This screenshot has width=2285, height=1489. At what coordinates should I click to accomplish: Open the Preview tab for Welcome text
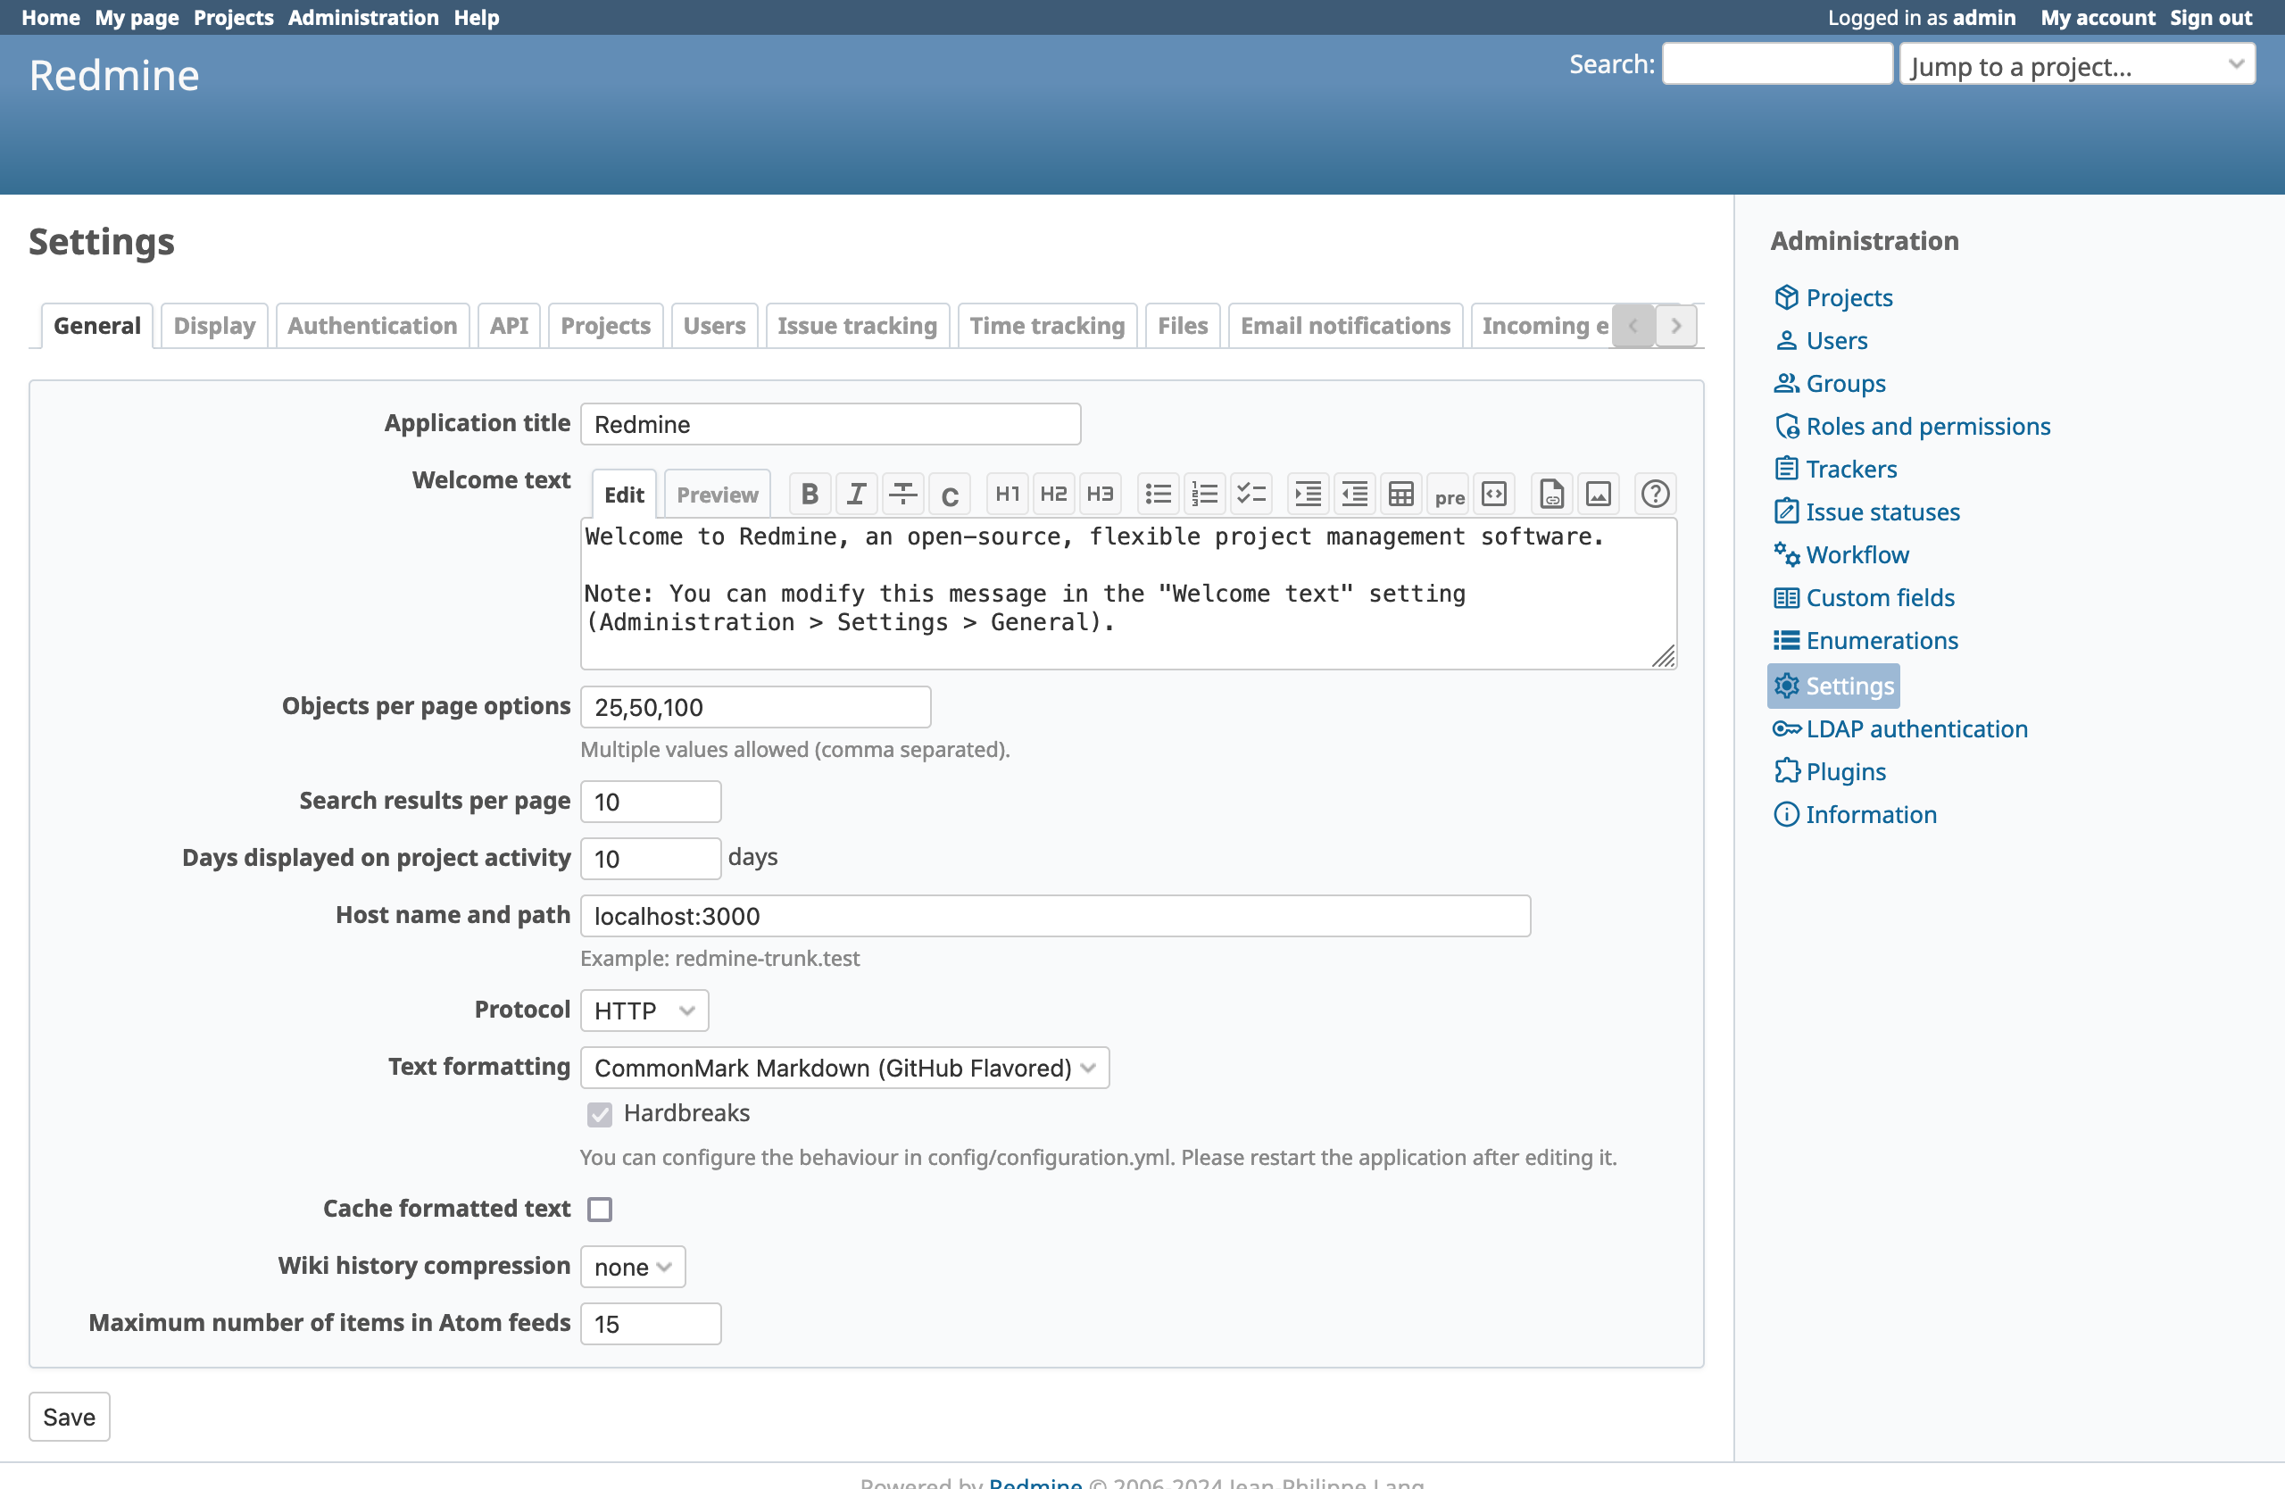716,495
